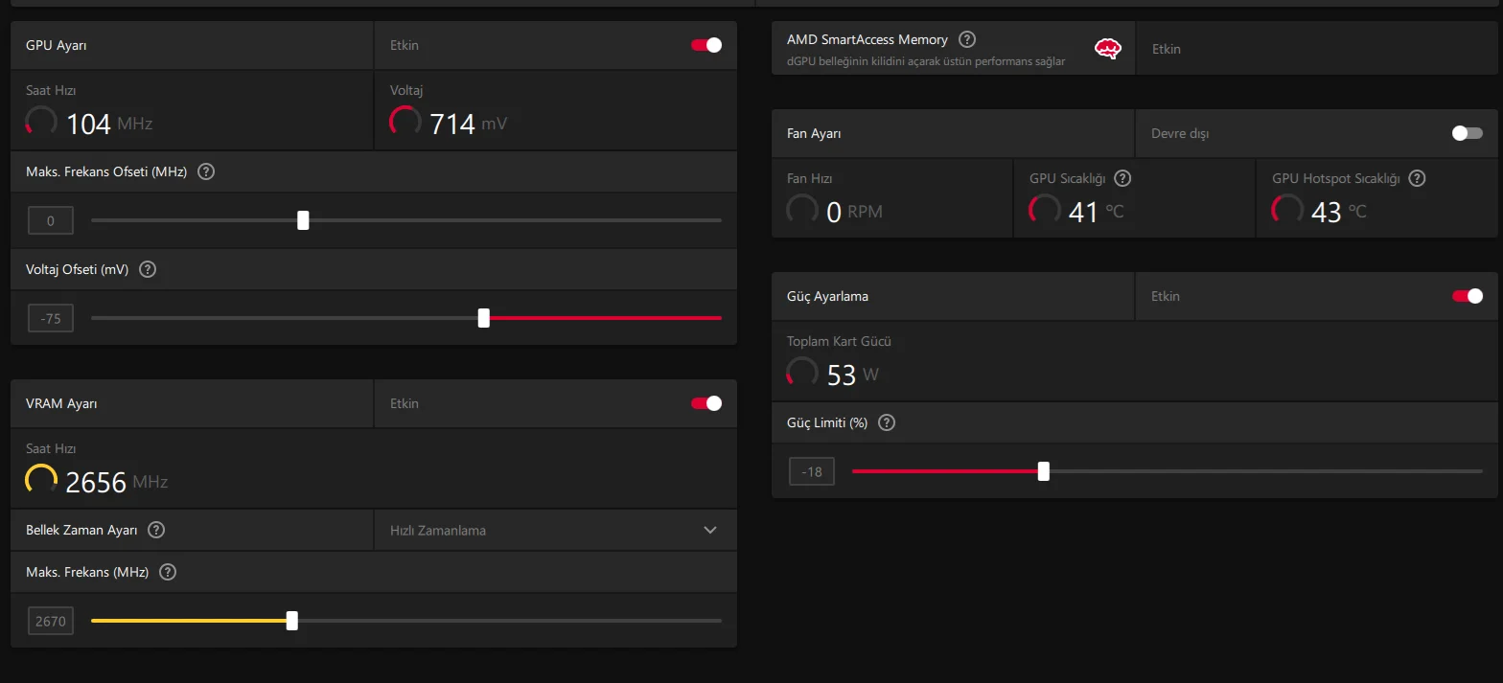Click the VRAM Ayarı section header
1503x683 pixels.
click(61, 403)
